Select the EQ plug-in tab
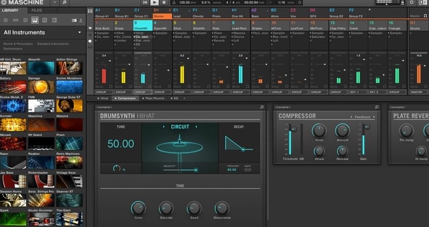The image size is (429, 227). click(x=175, y=98)
